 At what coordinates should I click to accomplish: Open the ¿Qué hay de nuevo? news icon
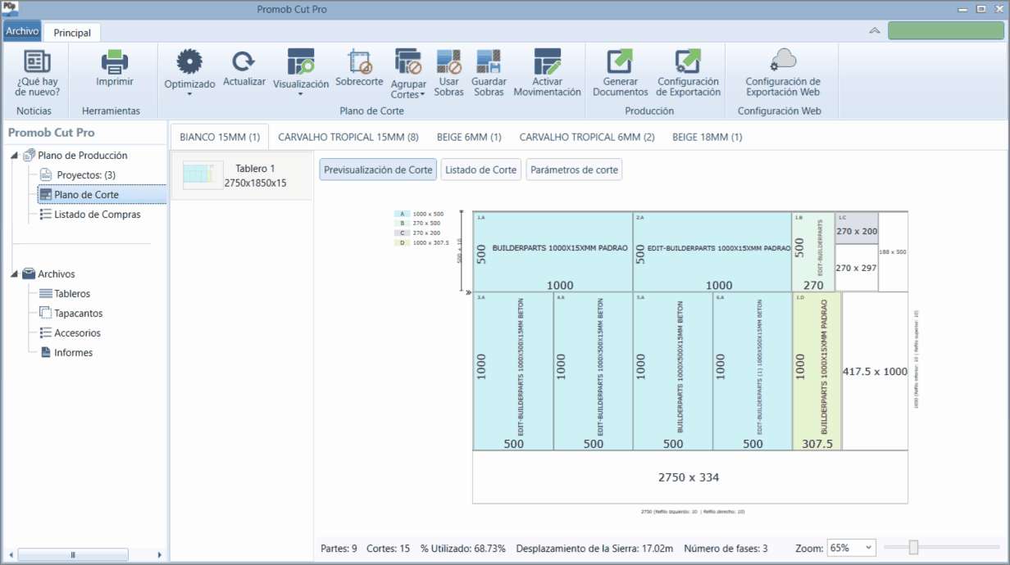click(x=38, y=61)
